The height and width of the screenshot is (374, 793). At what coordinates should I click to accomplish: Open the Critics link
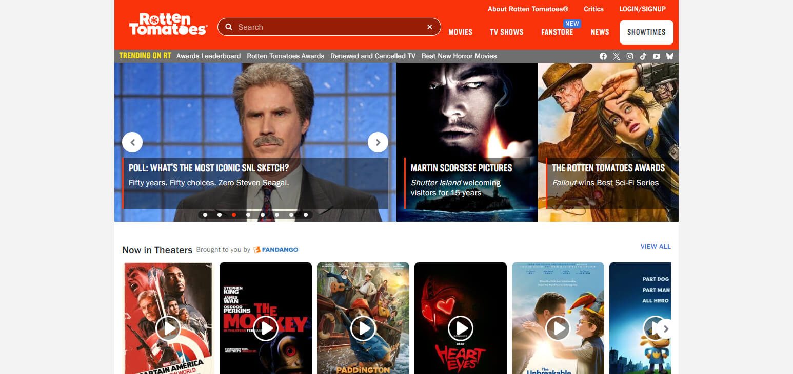point(593,9)
